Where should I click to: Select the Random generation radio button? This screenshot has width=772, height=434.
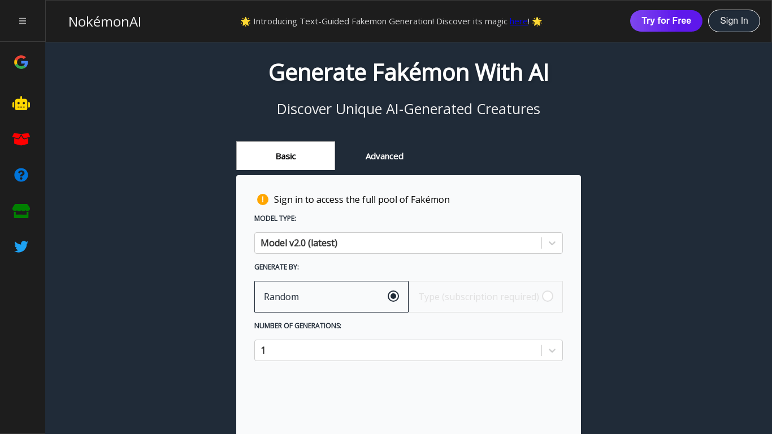point(393,296)
